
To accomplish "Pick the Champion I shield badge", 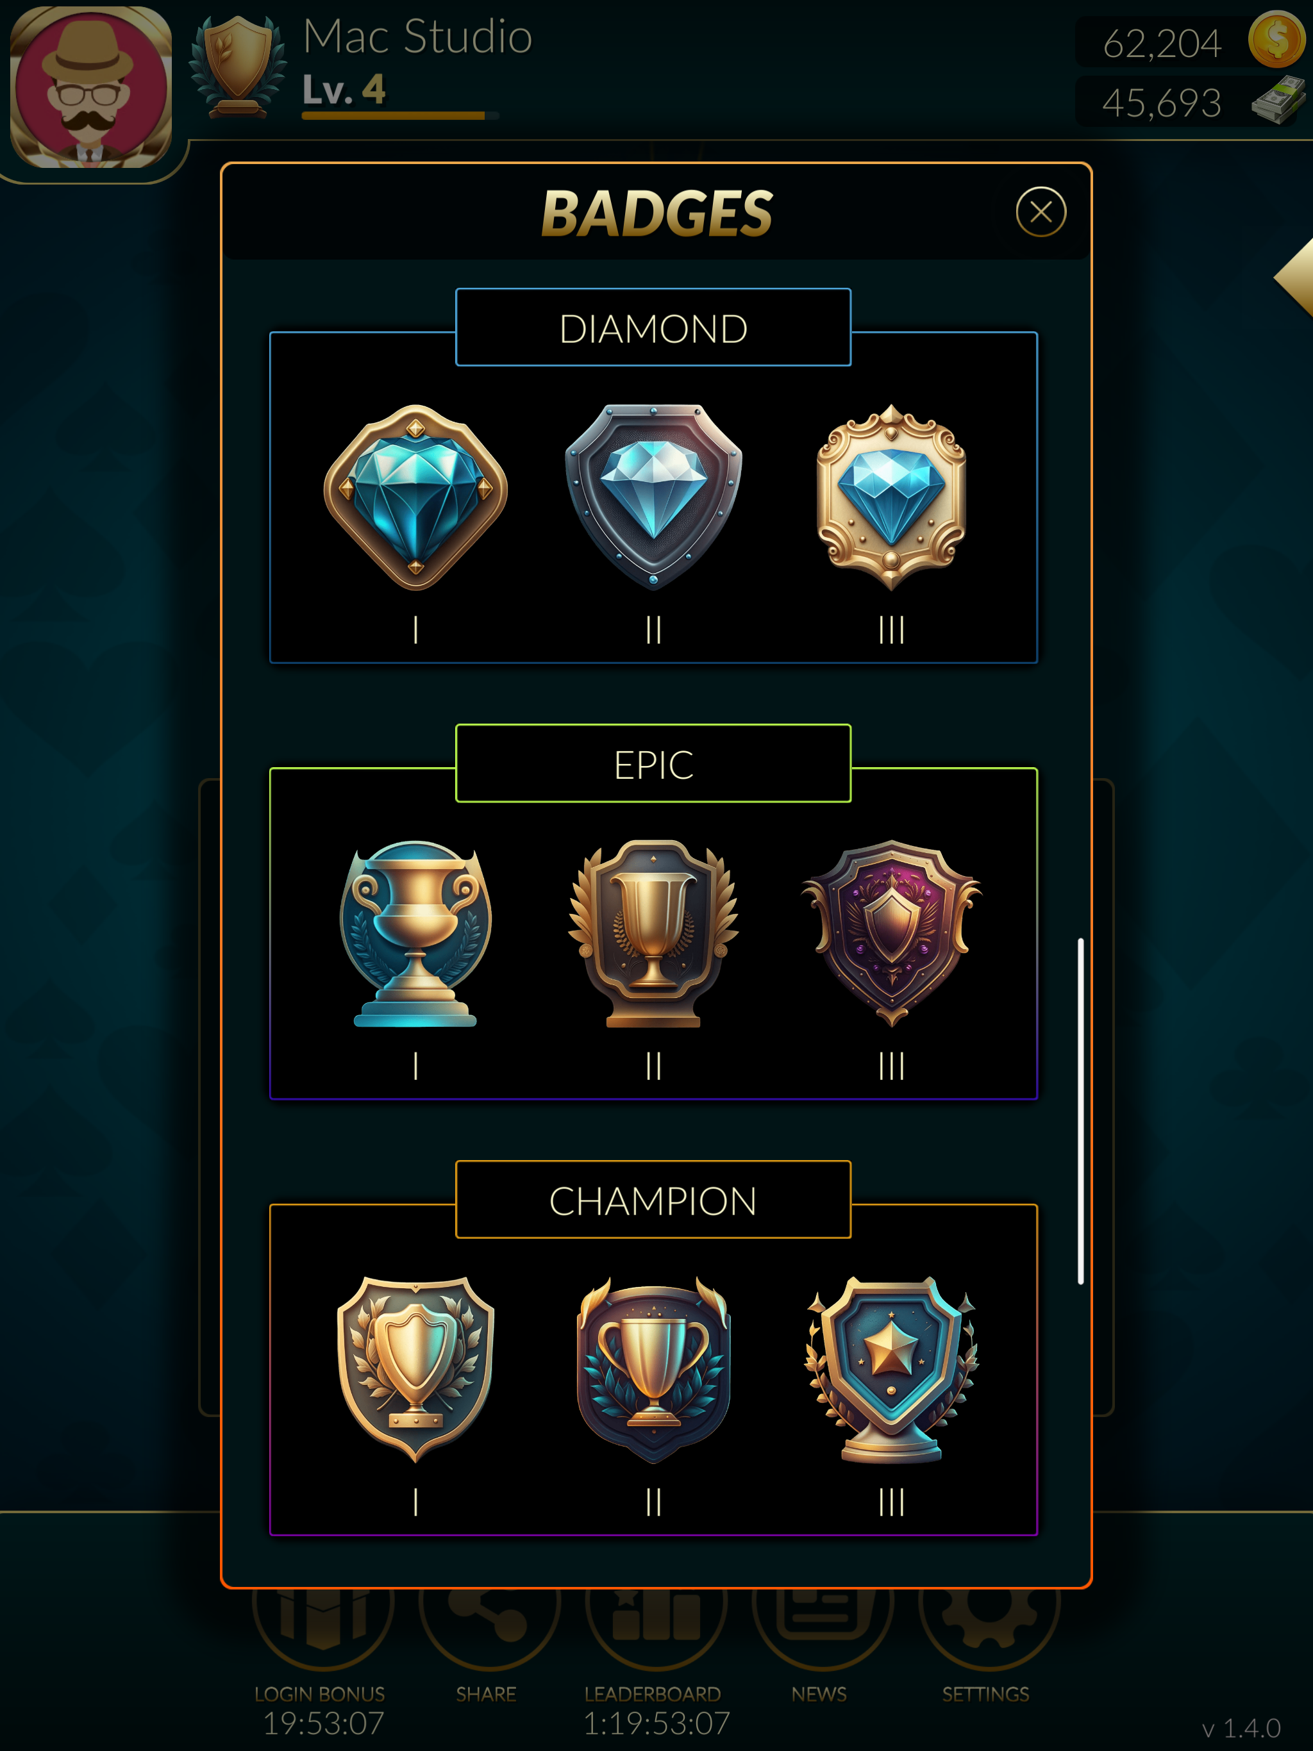I will coord(415,1370).
